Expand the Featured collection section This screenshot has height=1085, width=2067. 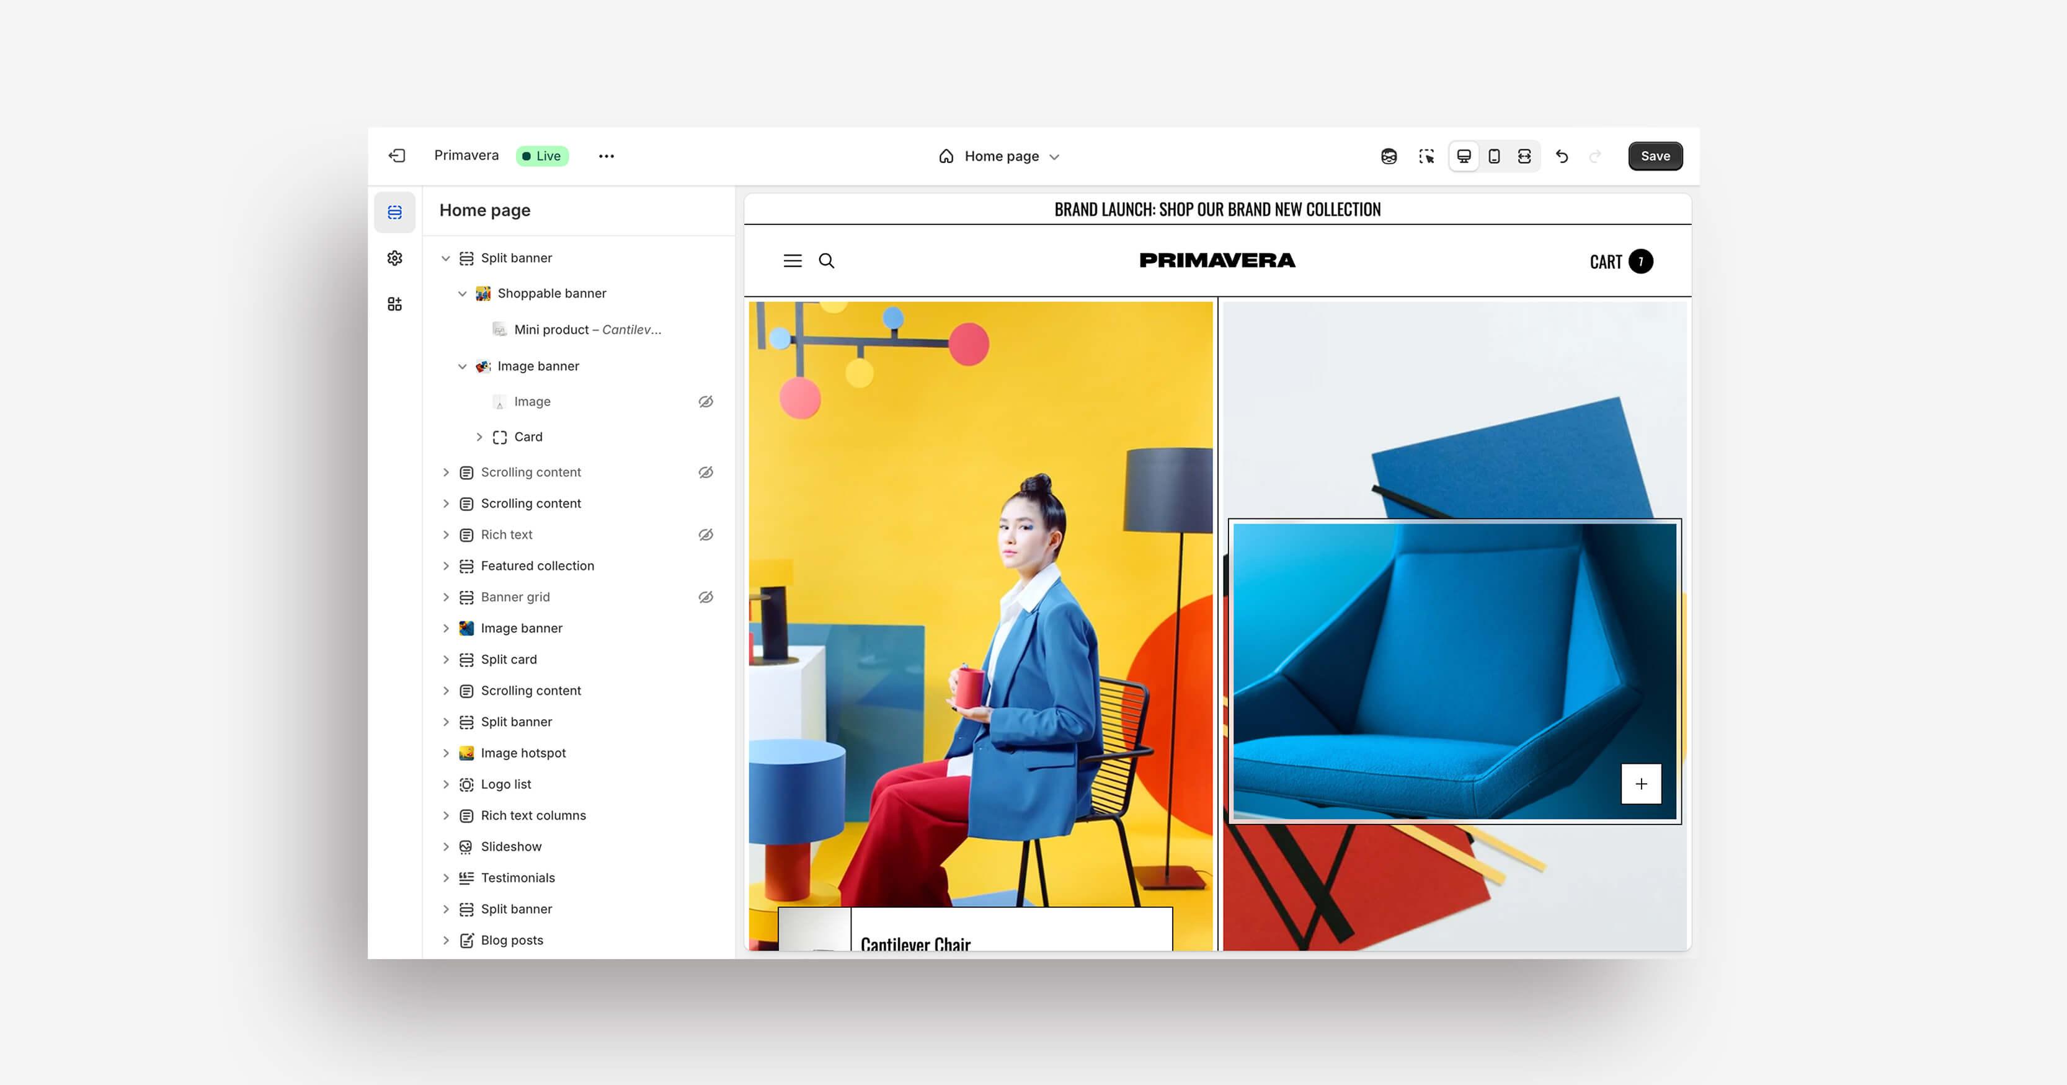pos(445,566)
